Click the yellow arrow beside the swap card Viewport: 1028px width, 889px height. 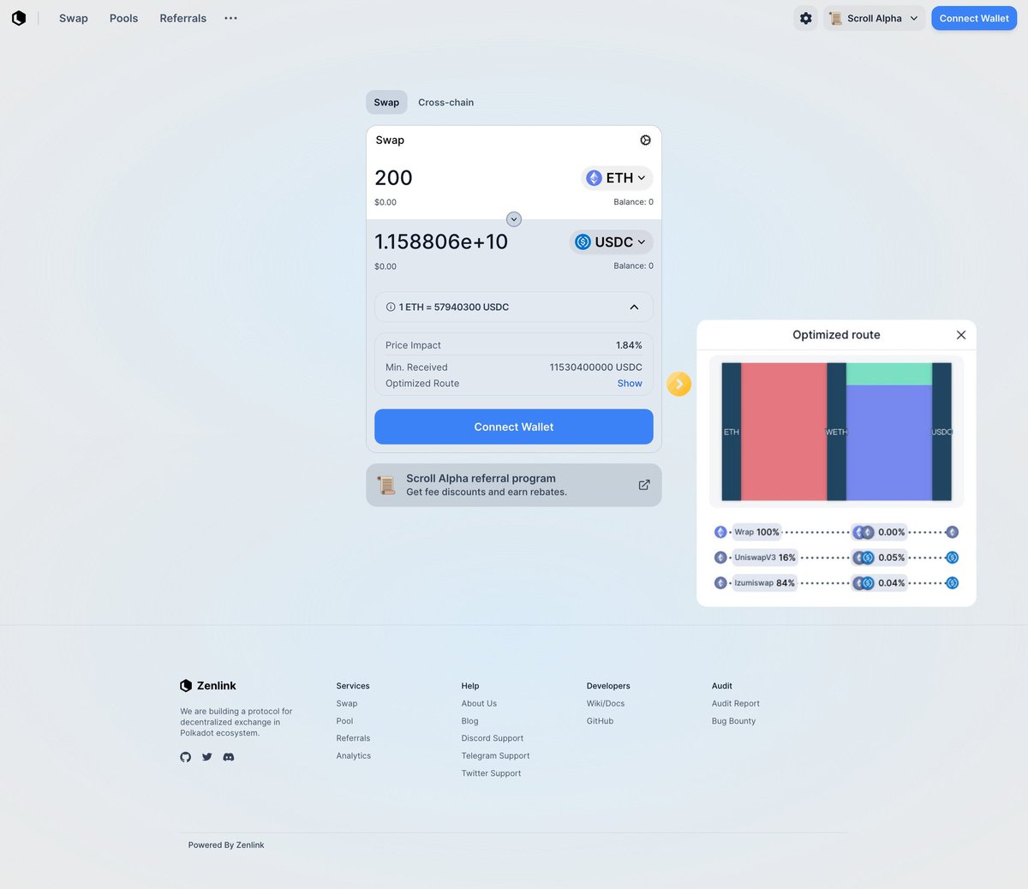(x=679, y=384)
